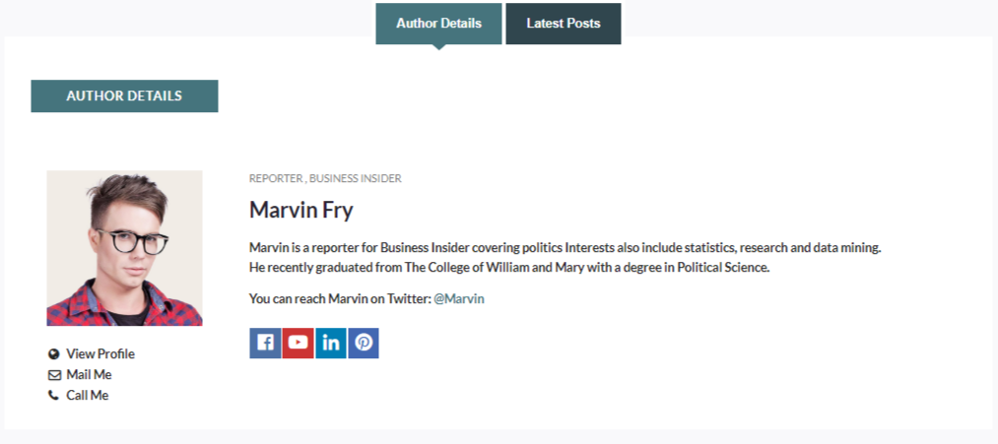The height and width of the screenshot is (444, 998).
Task: Click the envelope icon beside Mail Me
Action: point(53,375)
